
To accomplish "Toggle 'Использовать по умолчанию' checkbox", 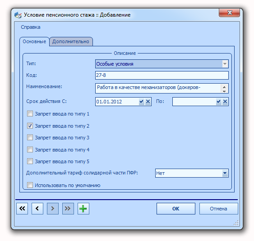I will (x=30, y=185).
